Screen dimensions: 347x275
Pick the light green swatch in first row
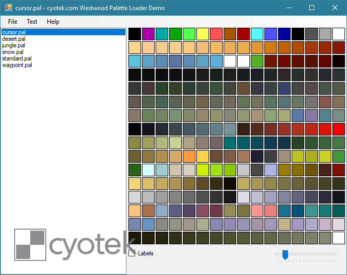click(189, 34)
